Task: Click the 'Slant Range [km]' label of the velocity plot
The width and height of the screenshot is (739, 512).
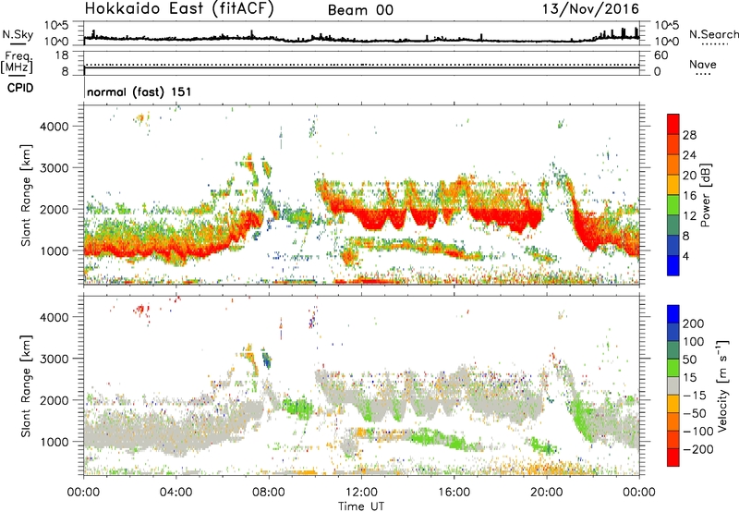Action: coord(26,386)
